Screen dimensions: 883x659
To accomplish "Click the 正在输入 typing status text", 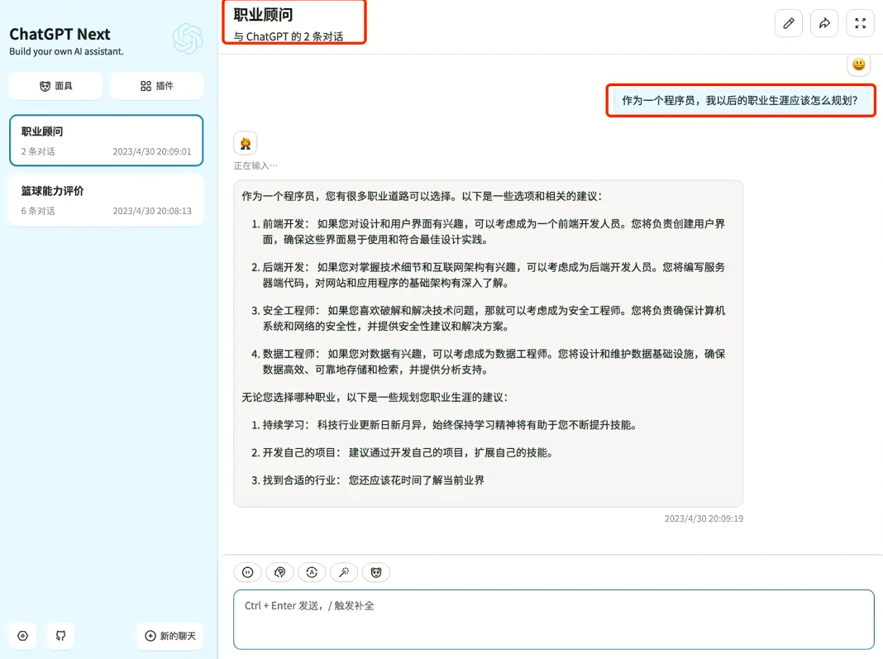I will 255,165.
